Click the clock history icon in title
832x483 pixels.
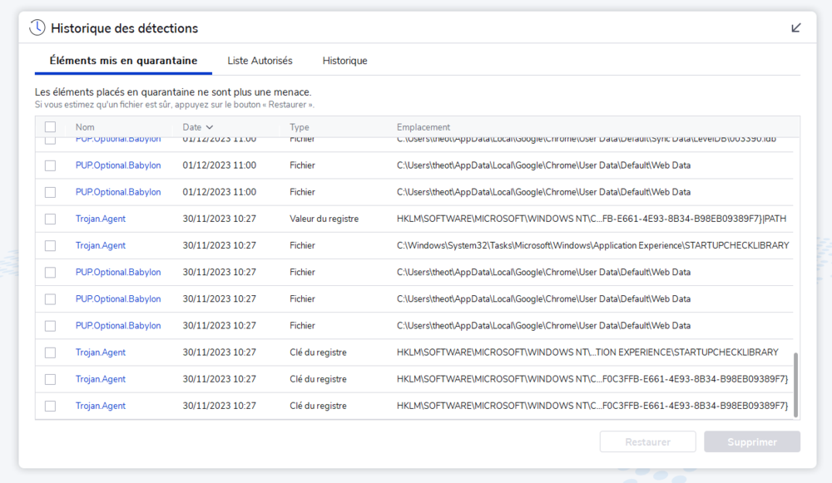click(37, 27)
